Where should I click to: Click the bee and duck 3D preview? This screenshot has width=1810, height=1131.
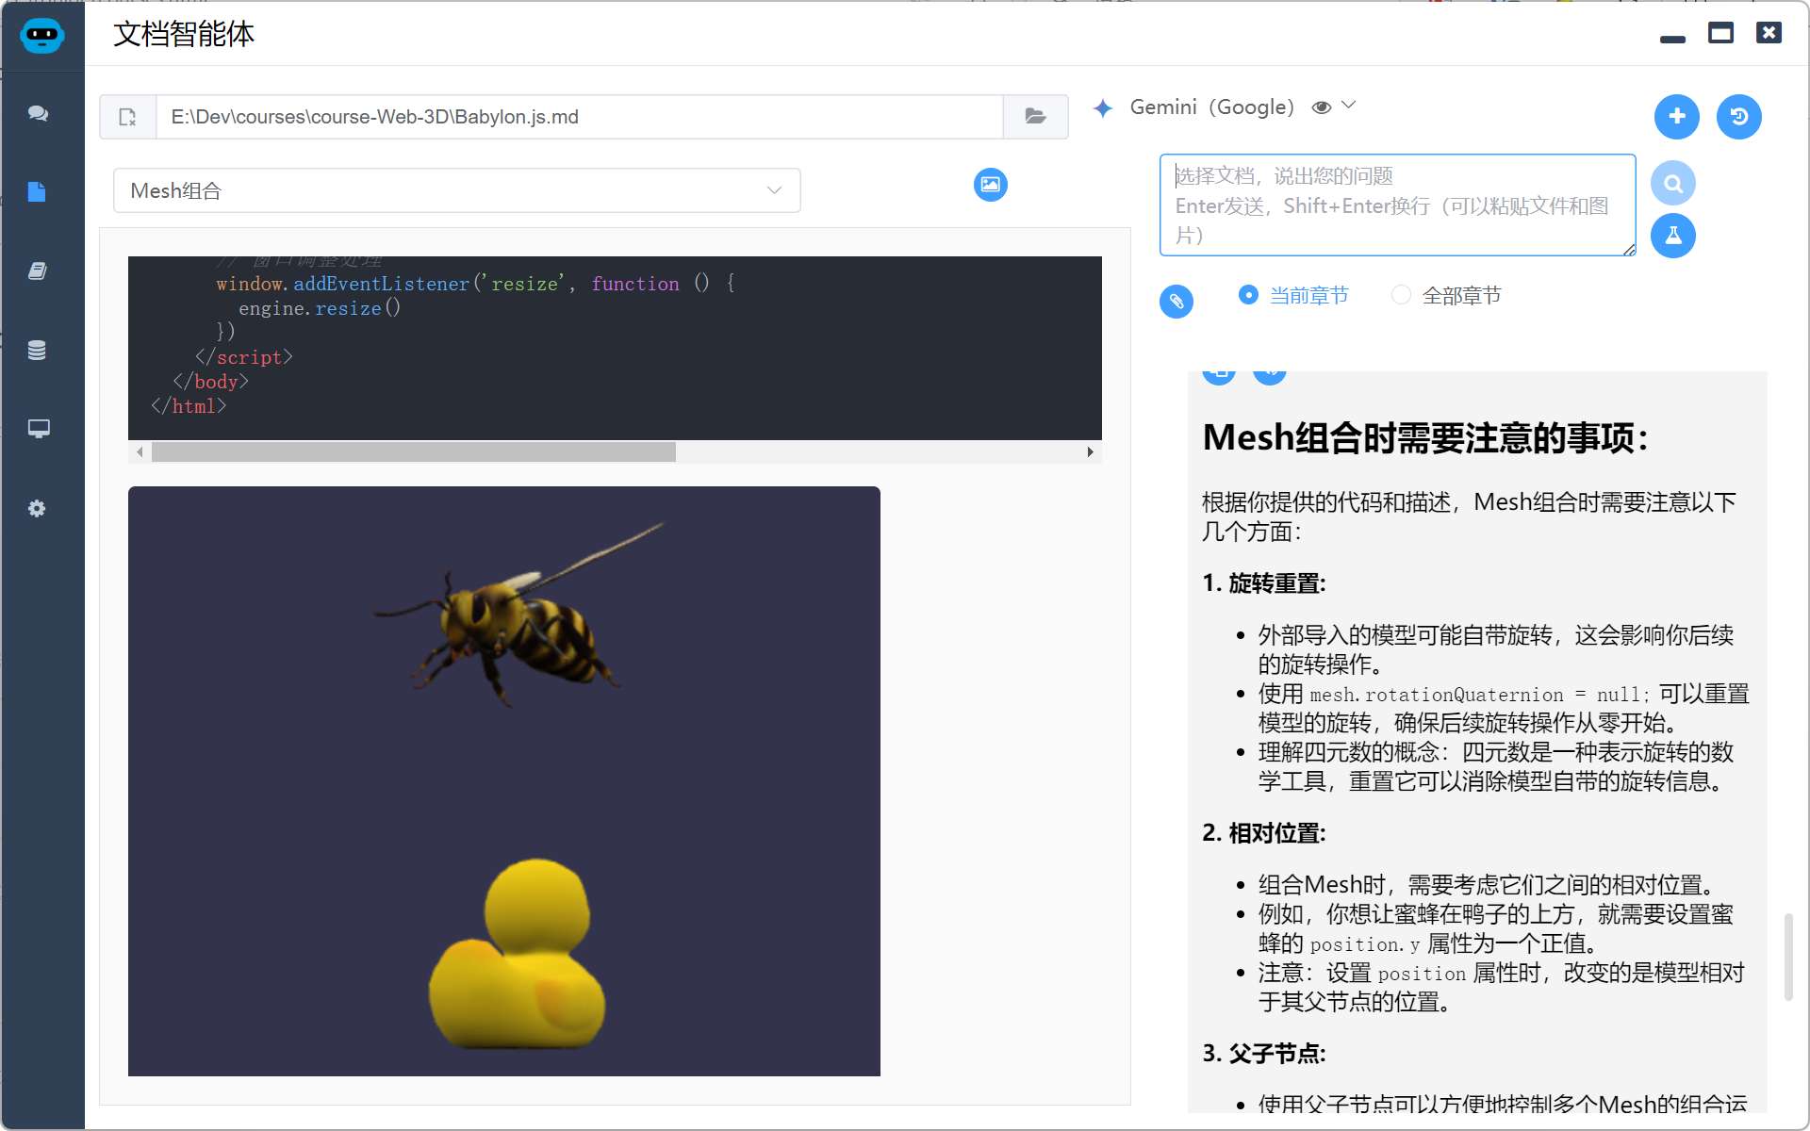[504, 781]
